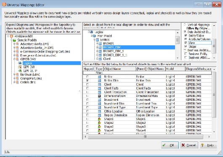Viewport: 223px width, 157px height.
Task: Click the Sample Models green folder icon
Action: tap(14, 40)
